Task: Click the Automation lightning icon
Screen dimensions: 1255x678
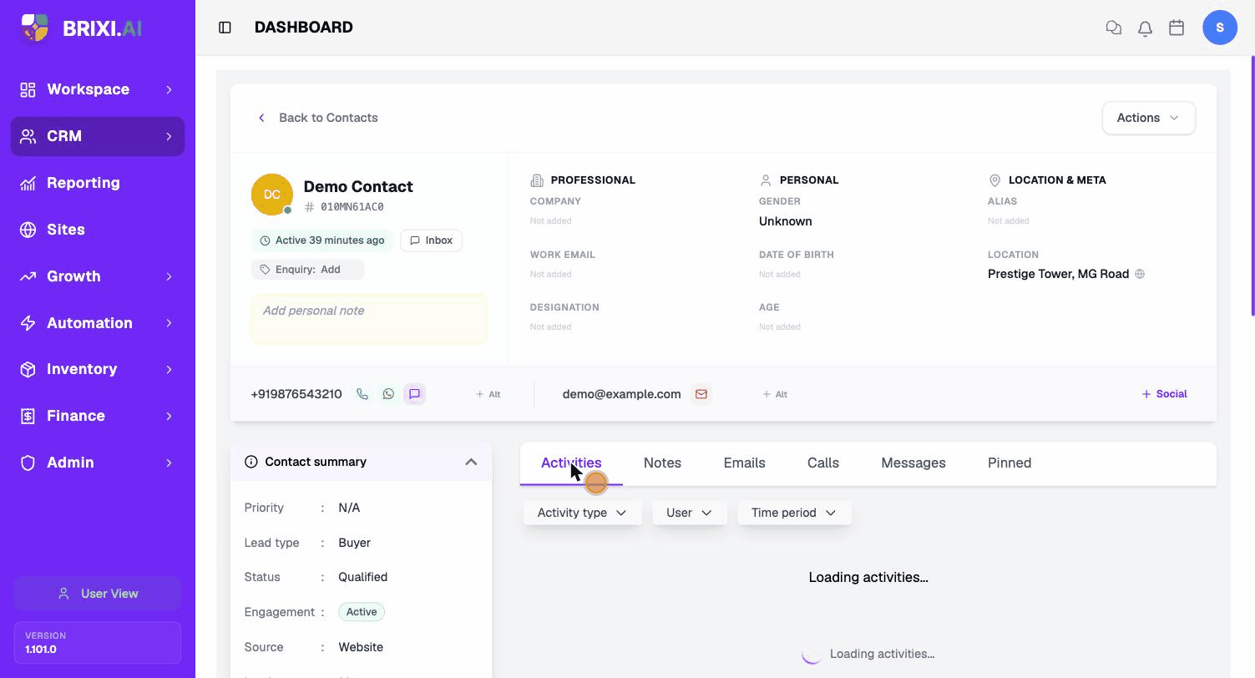Action: (x=28, y=323)
